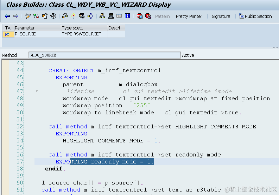
Task: Toggle Display/Change mode with pencil icon
Action: tap(27, 16)
